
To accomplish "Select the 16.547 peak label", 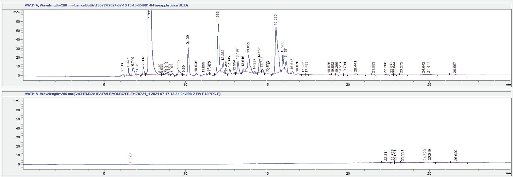I will pyautogui.click(x=292, y=64).
